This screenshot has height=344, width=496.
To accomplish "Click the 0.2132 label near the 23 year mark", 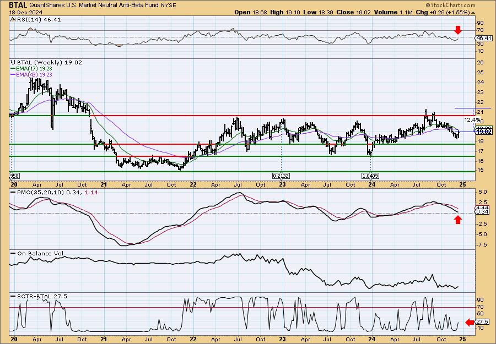I will pyautogui.click(x=281, y=176).
